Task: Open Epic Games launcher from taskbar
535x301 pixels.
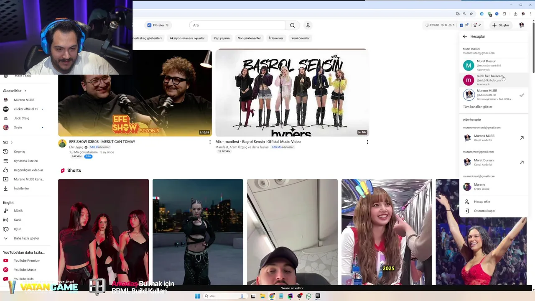Action: [318, 296]
